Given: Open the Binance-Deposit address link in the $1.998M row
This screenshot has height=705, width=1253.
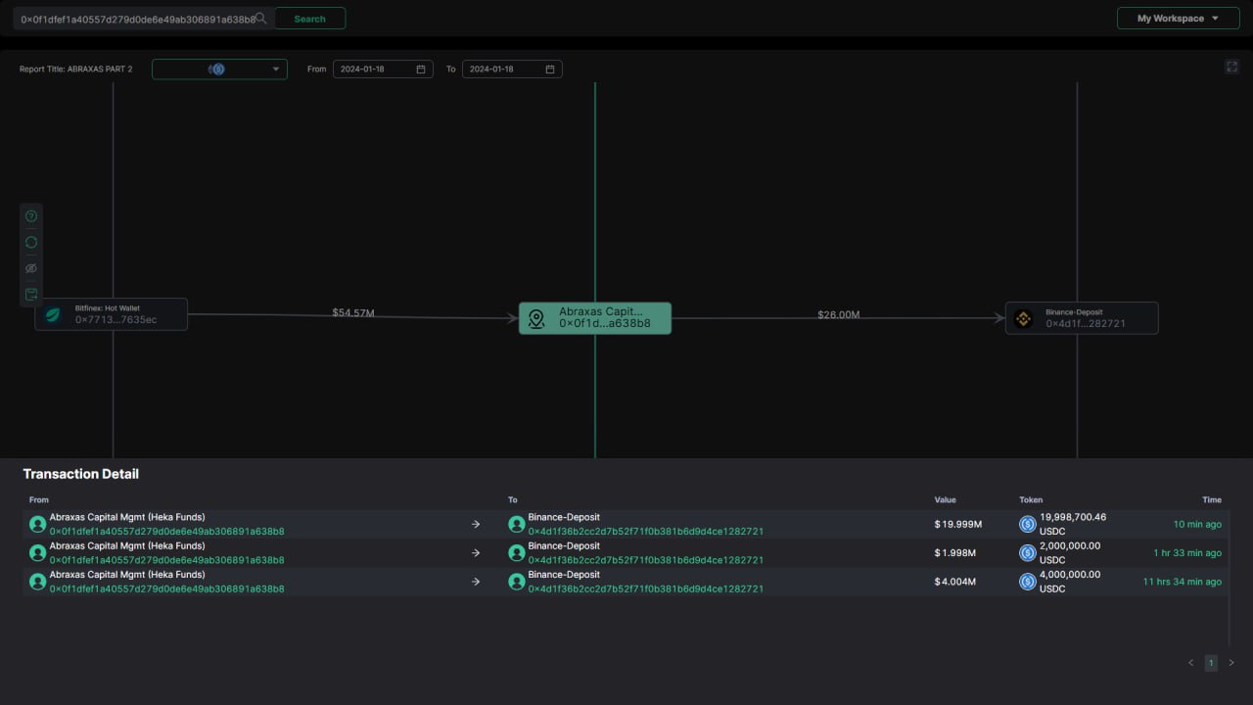Looking at the screenshot, I should tap(646, 560).
